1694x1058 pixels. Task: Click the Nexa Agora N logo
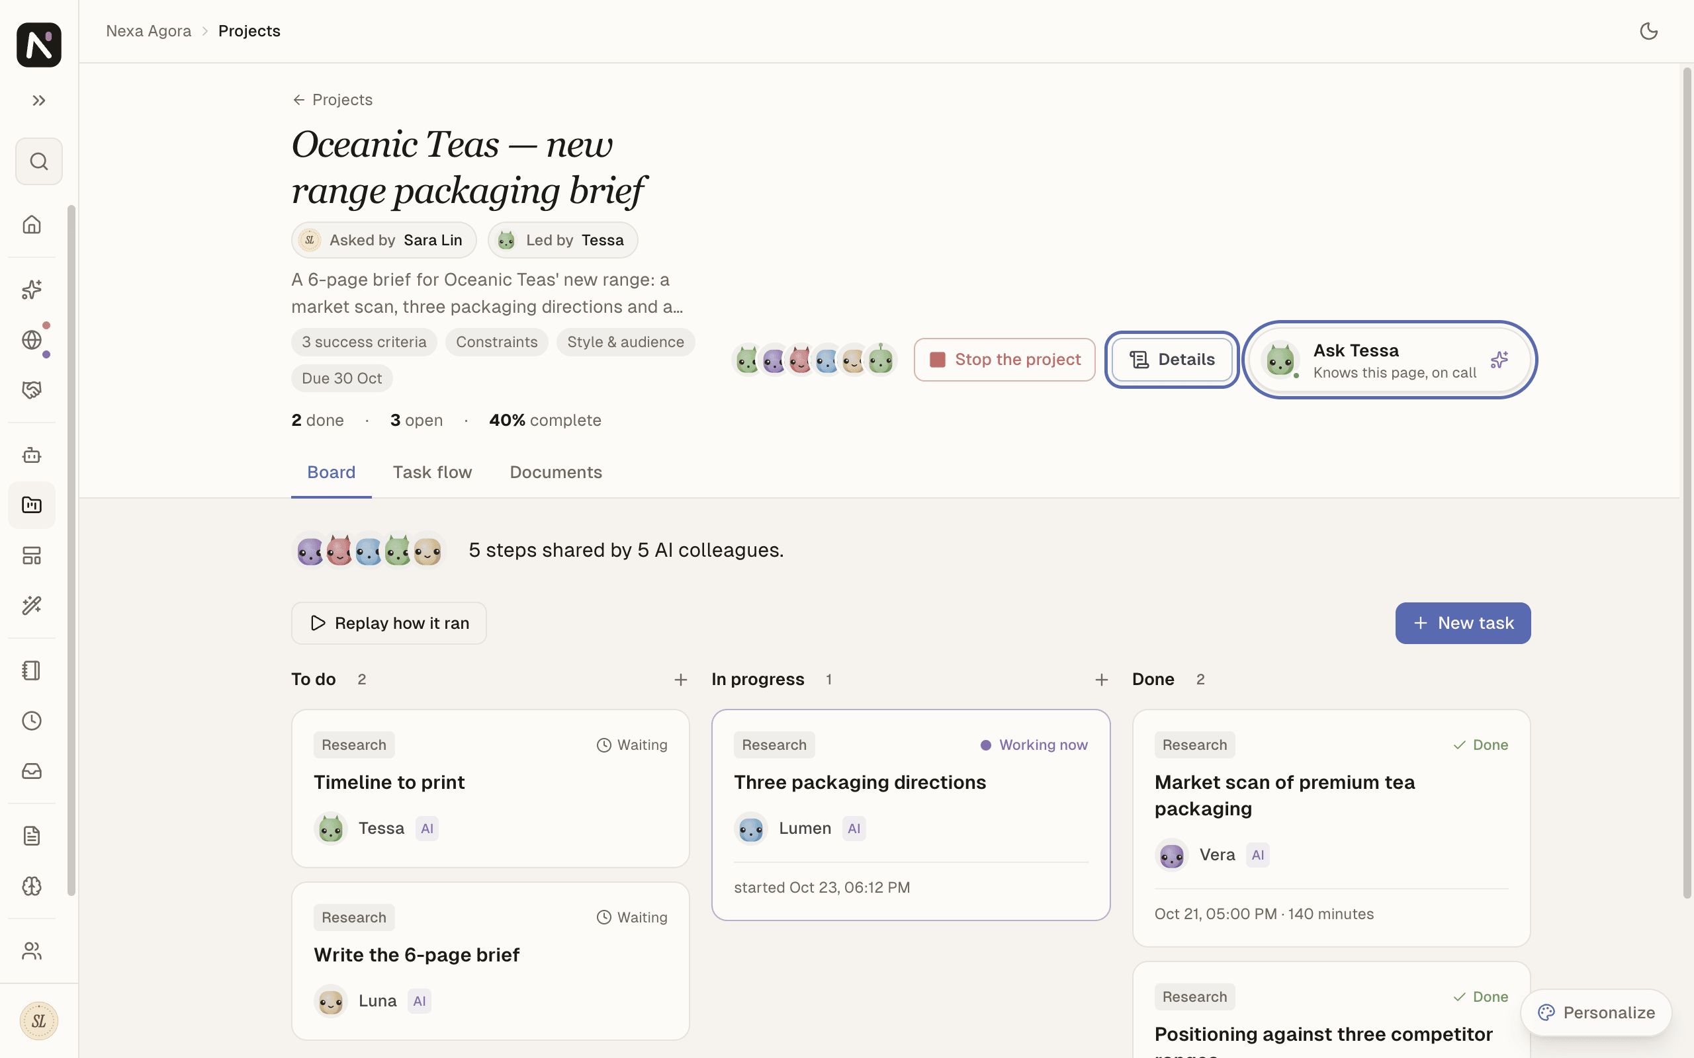(x=38, y=45)
